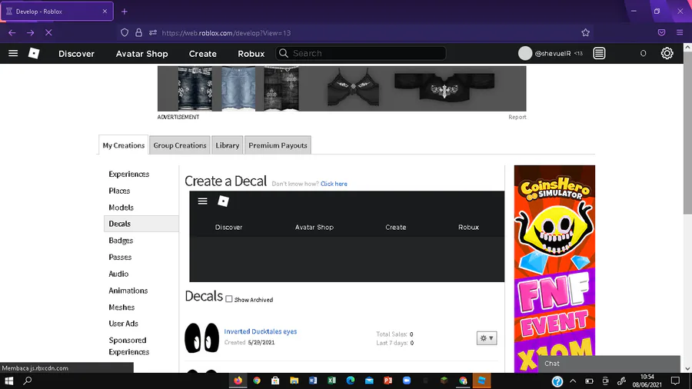Viewport: 692px width, 389px height.
Task: Select Sponsored Experiences in sidebar
Action: 129,346
